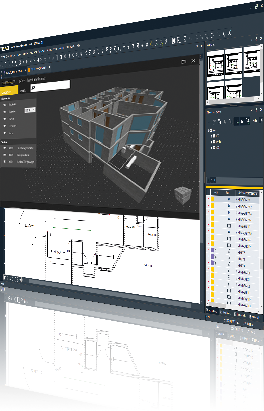Image resolution: width=264 pixels, height=411 pixels.
Task: Click the red minus marker in =UV2+EG-1W2 row
Action: coord(208,206)
